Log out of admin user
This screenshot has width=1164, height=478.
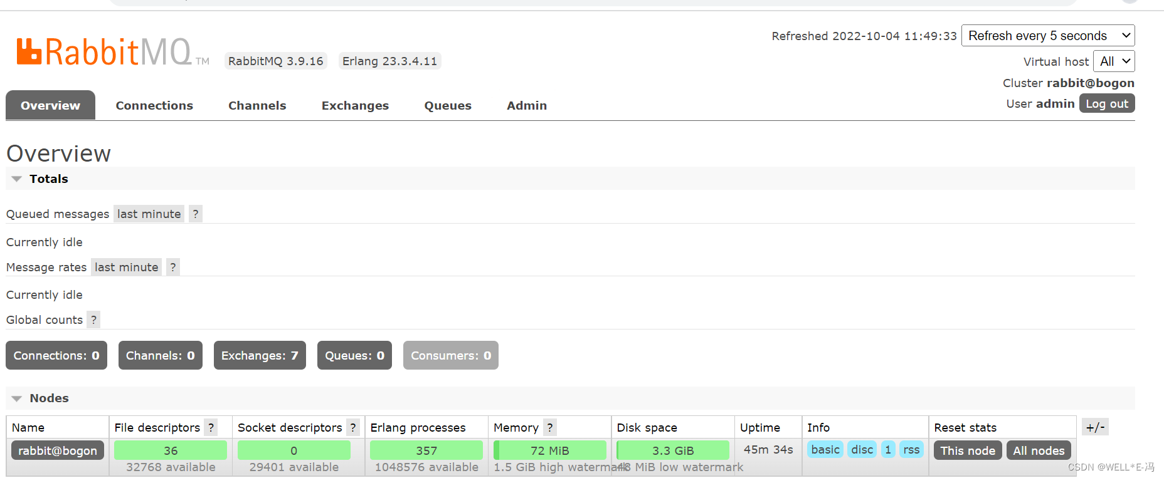point(1107,104)
